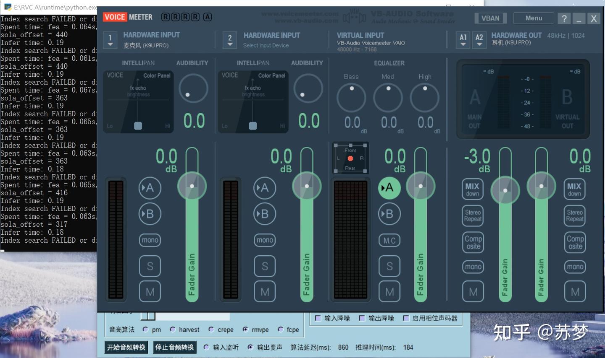This screenshot has width=605, height=358.
Task: Enable the 输入降噪 checkbox
Action: 318,318
